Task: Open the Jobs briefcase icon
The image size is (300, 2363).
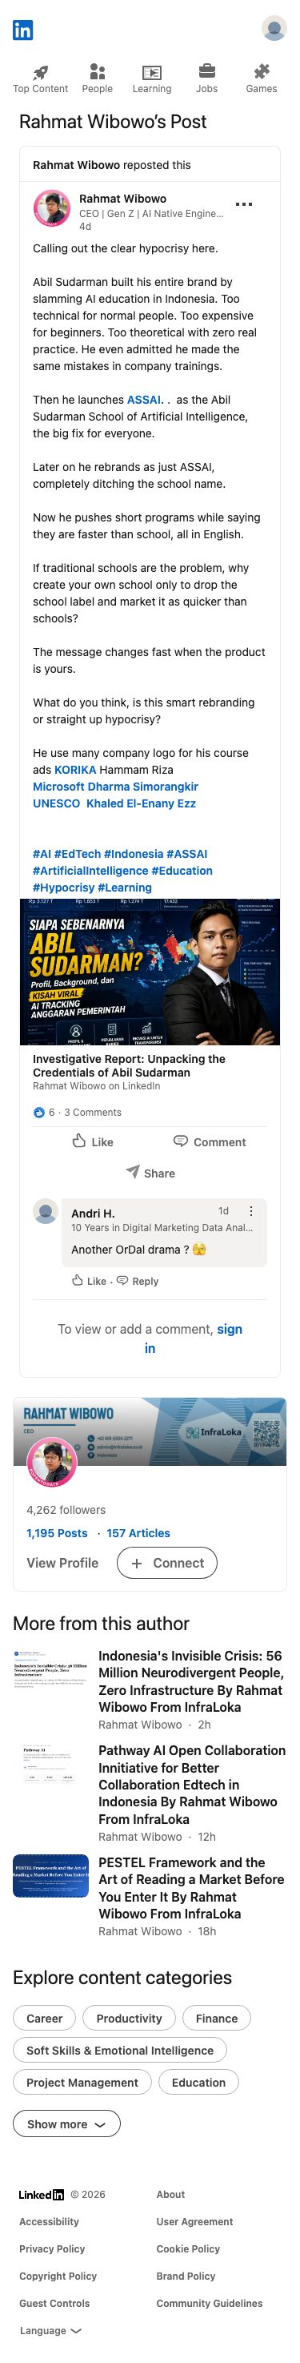Action: click(x=206, y=71)
